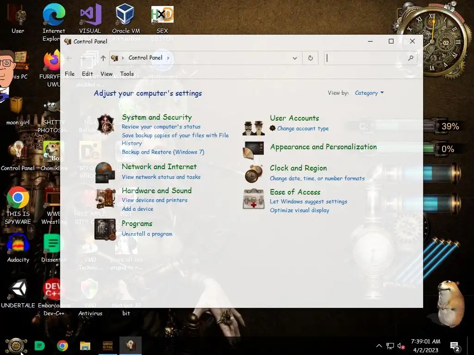Screen dimensions: 474x355
Task: Click the search magnifier icon
Action: click(411, 58)
